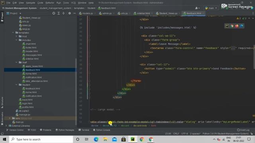255x143 pixels.
Task: Click div.card-body breadcrumb in editor
Action: click(x=140, y=126)
